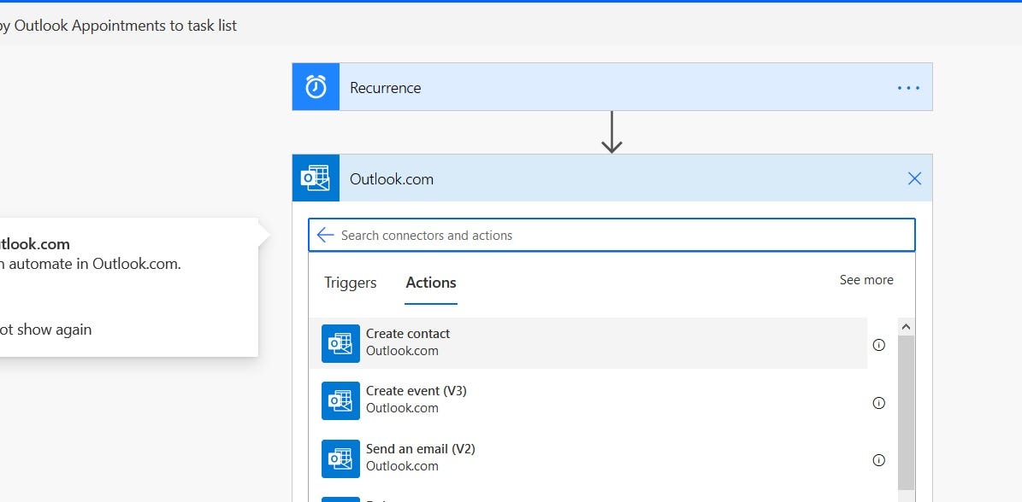Focus the Search connectors and actions field
This screenshot has width=1022, height=502.
click(x=611, y=235)
